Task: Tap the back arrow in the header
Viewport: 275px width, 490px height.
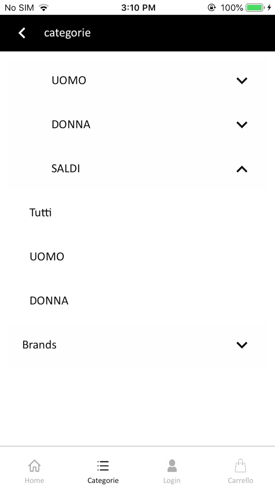Action: coord(22,33)
